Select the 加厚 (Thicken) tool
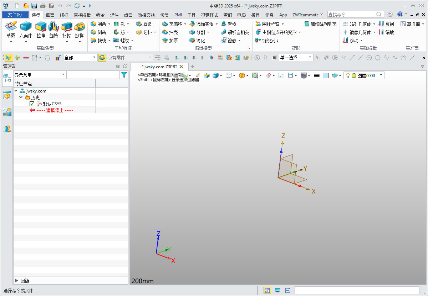The image size is (428, 296). pos(165,41)
